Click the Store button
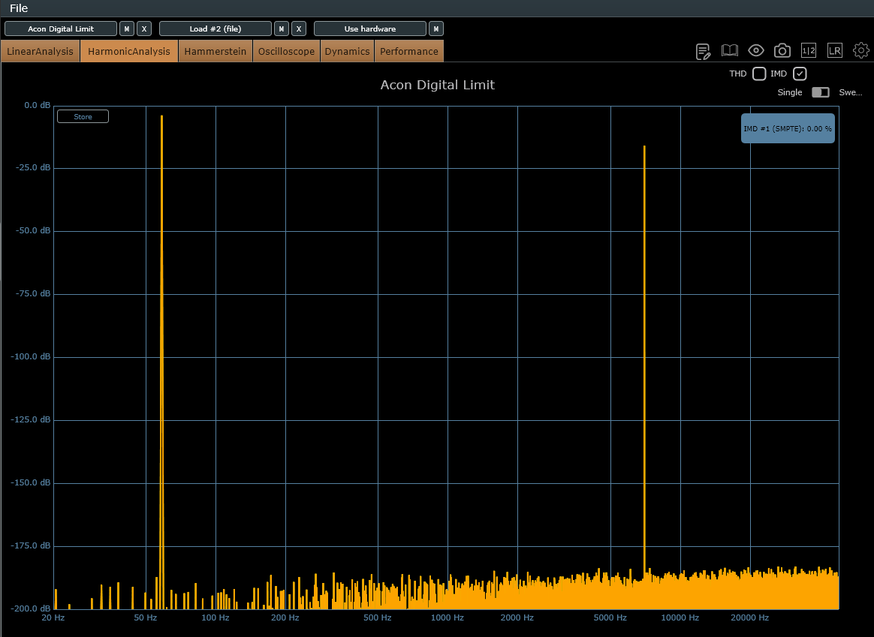The image size is (874, 637). (x=83, y=116)
